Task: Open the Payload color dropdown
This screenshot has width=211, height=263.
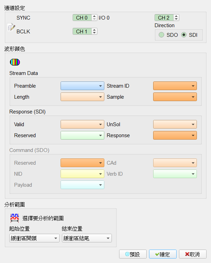Action: (82, 185)
